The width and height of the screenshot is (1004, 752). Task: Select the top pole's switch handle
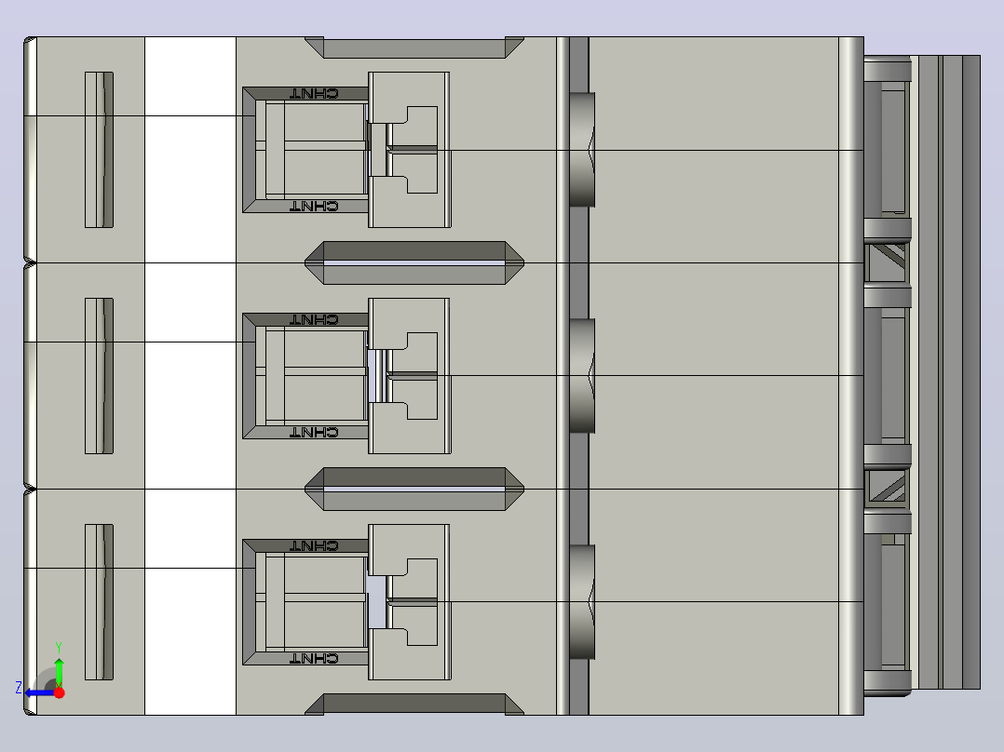pyautogui.click(x=409, y=150)
